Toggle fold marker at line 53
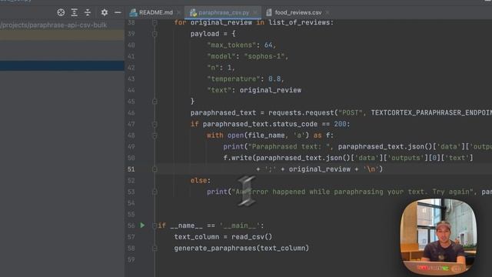 pos(155,192)
